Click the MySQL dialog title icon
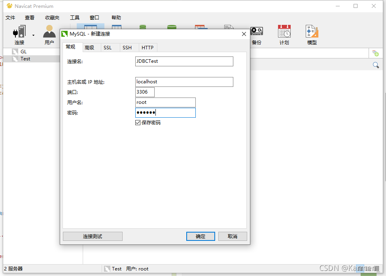 64,34
